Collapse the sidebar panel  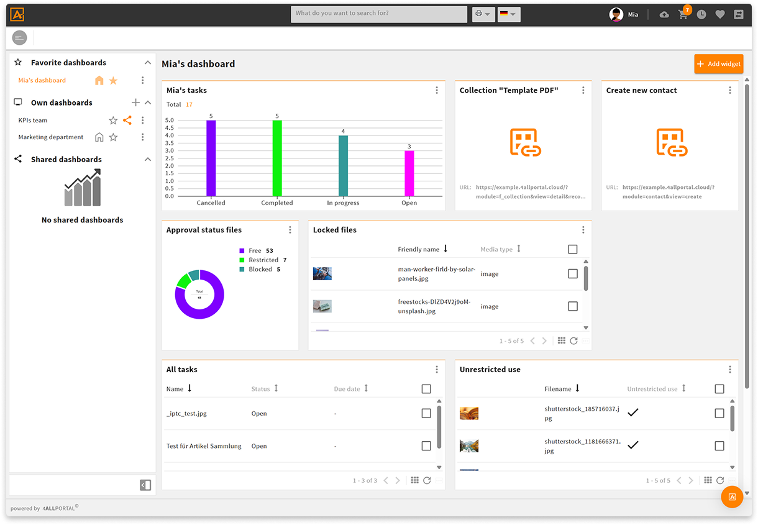pos(145,485)
